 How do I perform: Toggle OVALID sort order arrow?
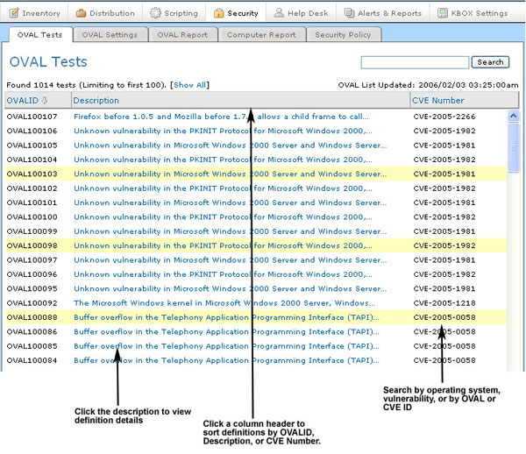(45, 101)
